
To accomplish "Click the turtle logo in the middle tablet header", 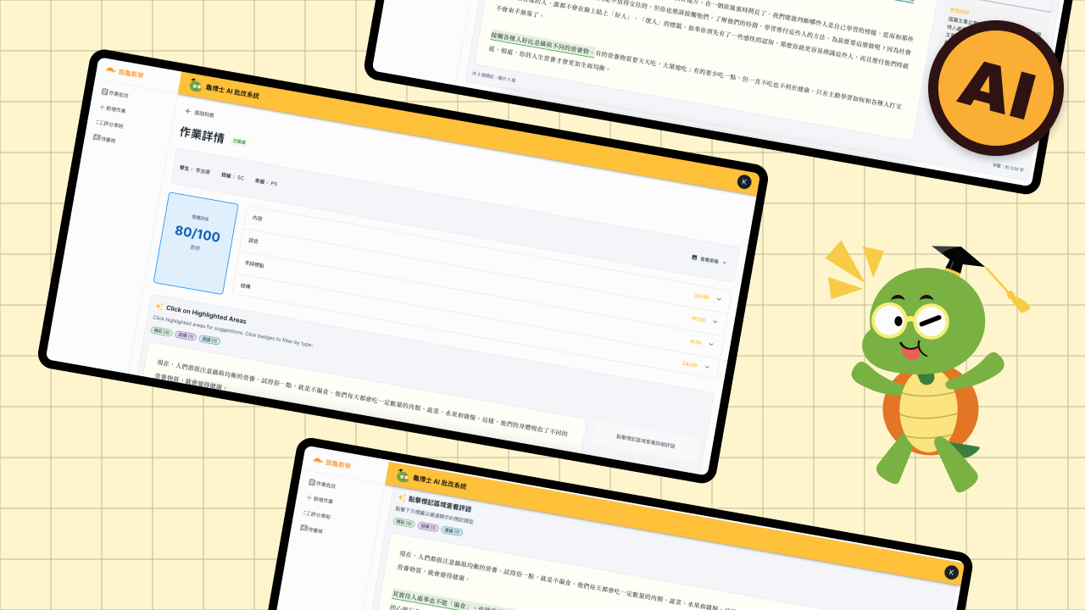I will click(x=196, y=85).
